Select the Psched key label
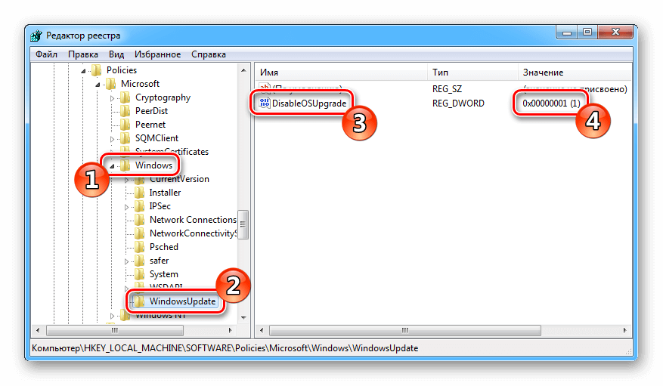 pos(163,247)
